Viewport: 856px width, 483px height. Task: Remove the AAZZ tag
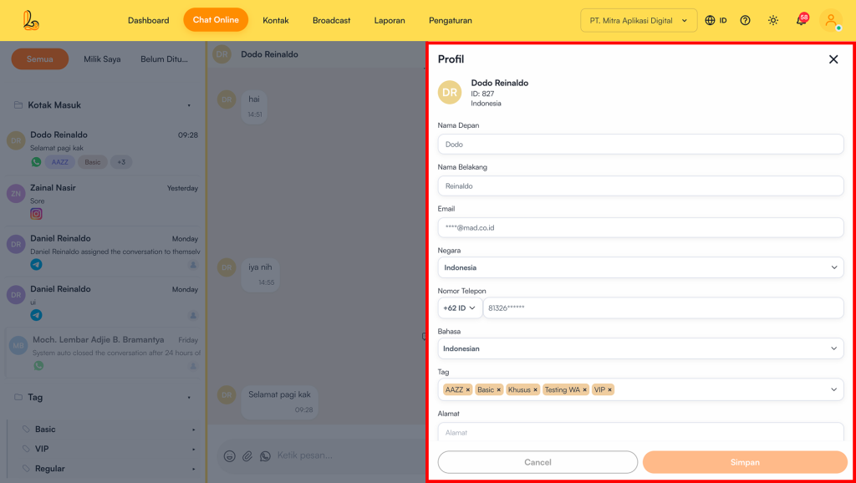468,390
